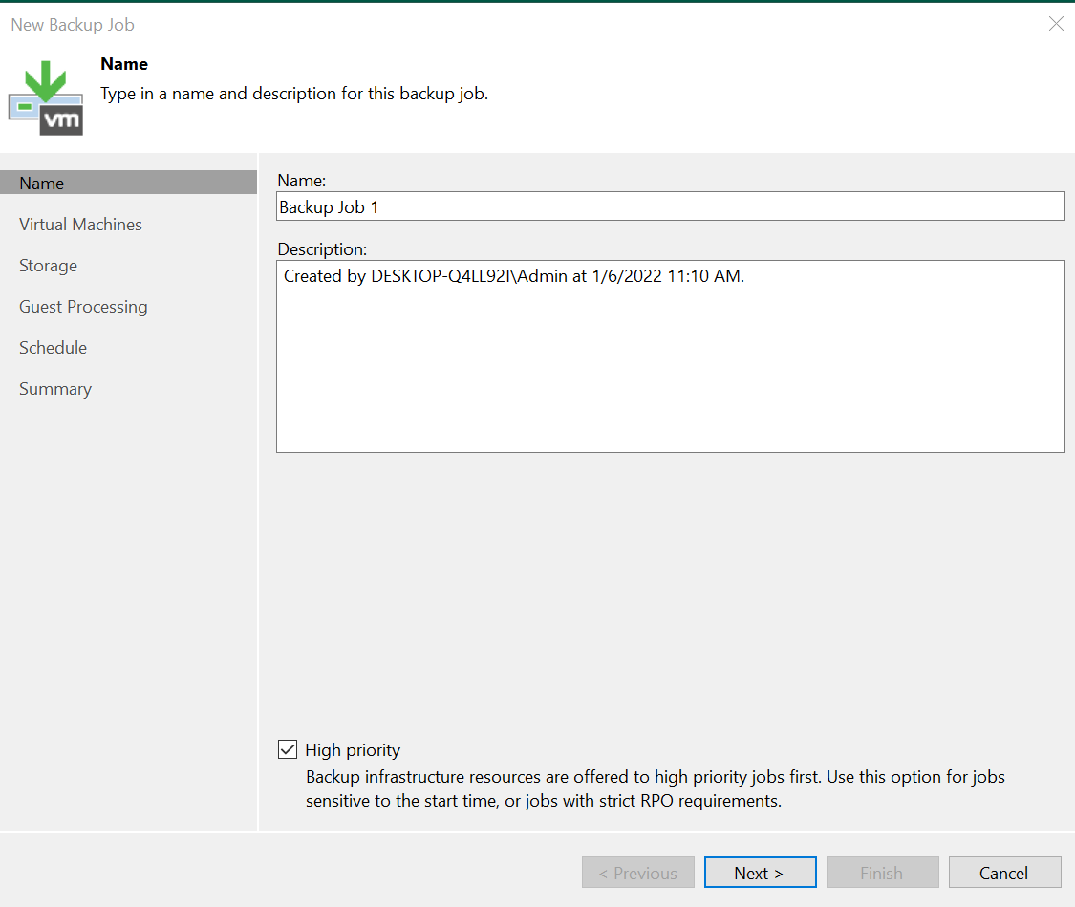Jump to the Schedule step

click(53, 348)
